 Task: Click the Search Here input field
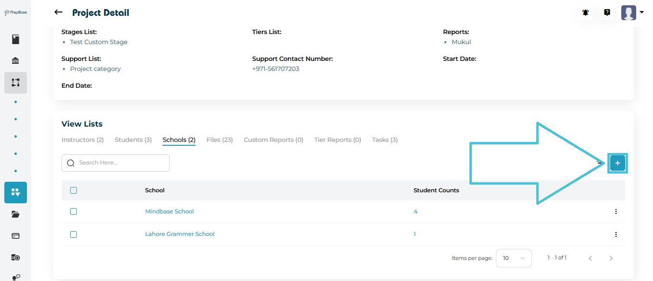pos(120,163)
